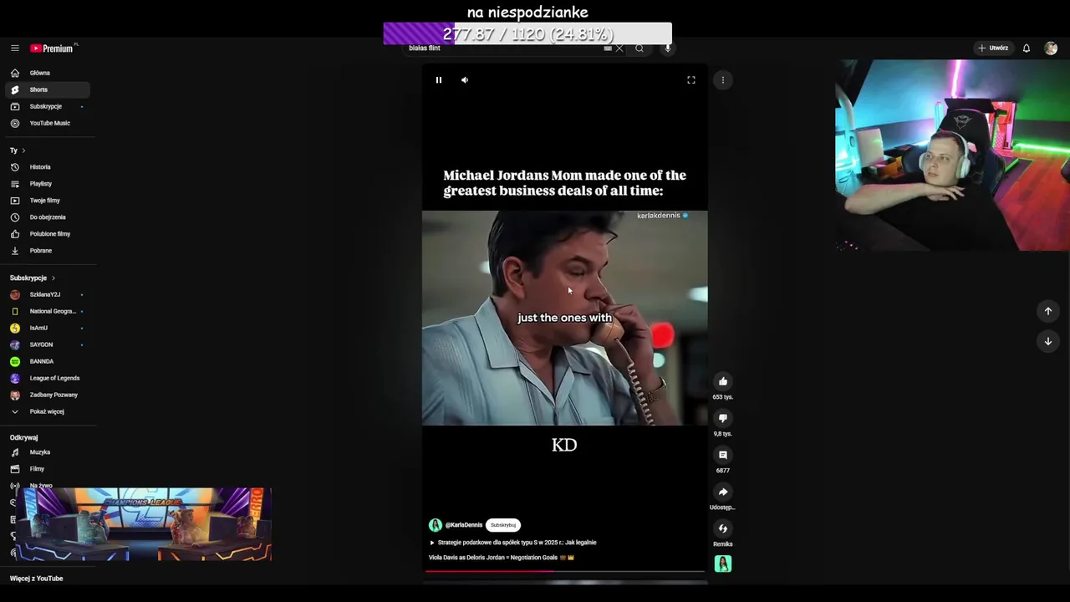Open the account avatar menu
The height and width of the screenshot is (602, 1070).
pyautogui.click(x=1051, y=48)
